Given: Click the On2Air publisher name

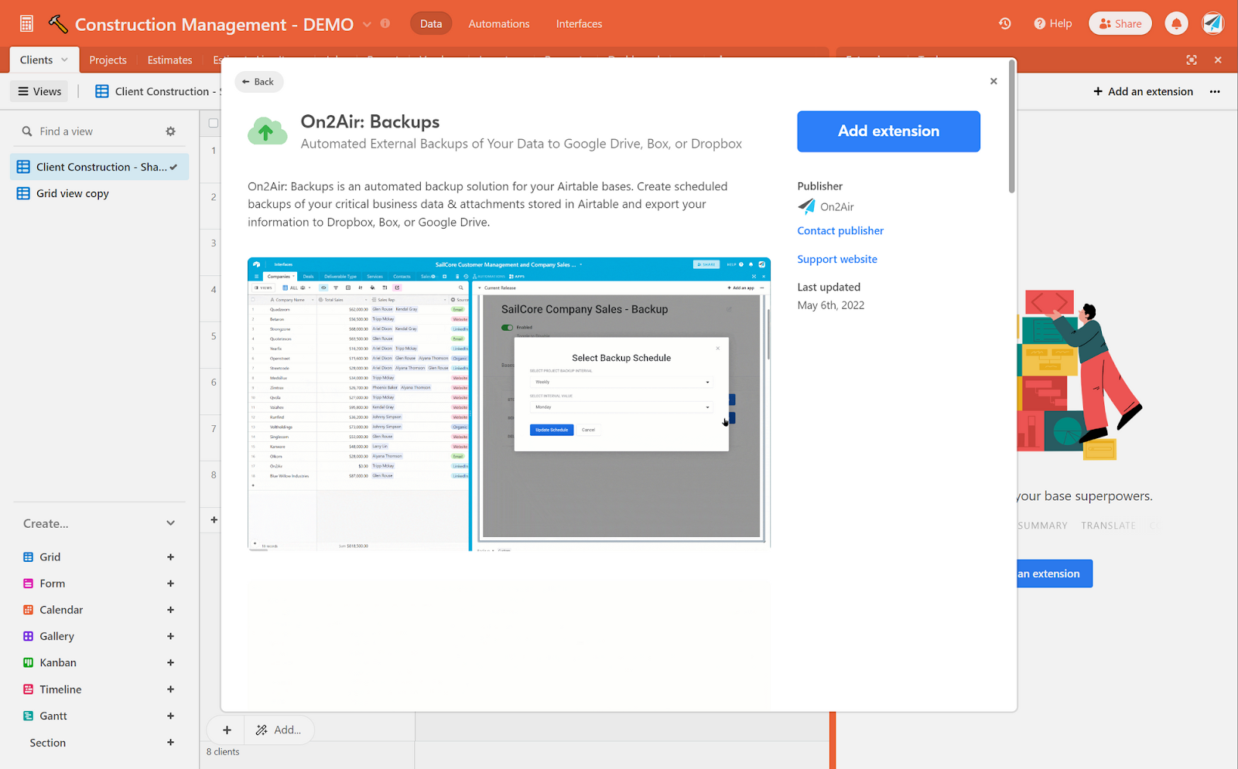Looking at the screenshot, I should coord(837,207).
